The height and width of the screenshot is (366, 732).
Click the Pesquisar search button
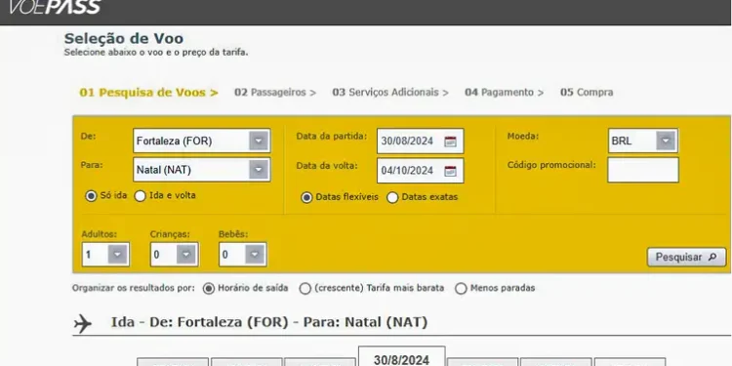point(686,258)
